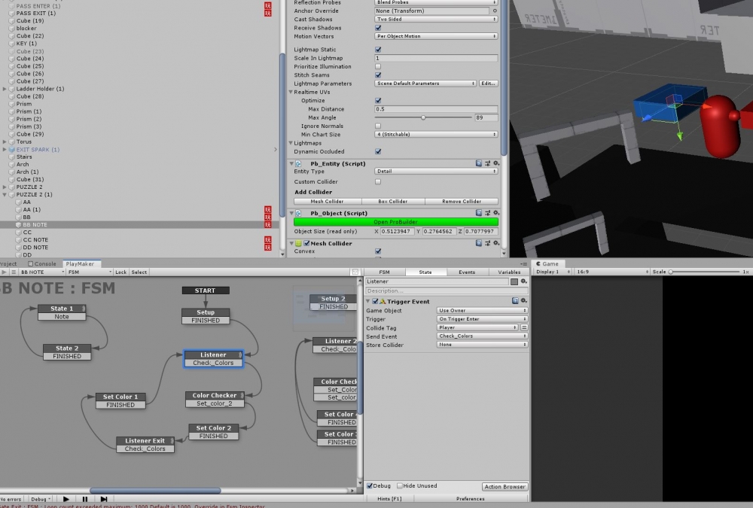
Task: Click red PlayMaker badge on PASS EXIT (1)
Action: click(x=268, y=13)
